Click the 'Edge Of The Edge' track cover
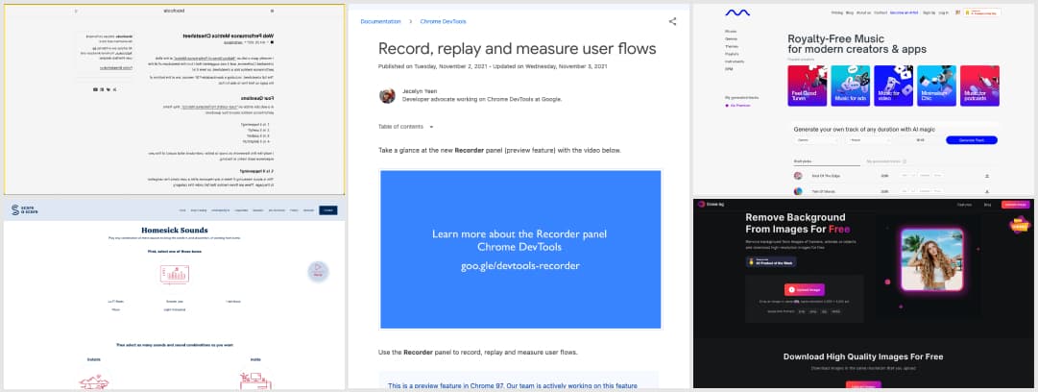The image size is (1038, 392). tap(798, 176)
